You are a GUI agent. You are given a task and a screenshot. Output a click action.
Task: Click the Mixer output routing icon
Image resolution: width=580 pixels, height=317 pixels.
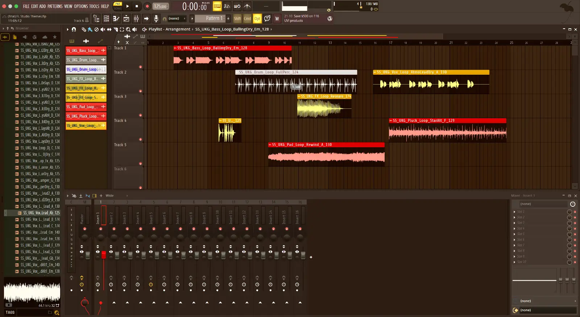(x=515, y=310)
